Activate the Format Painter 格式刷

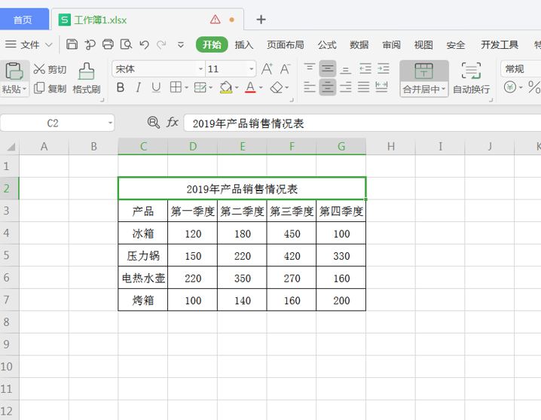pyautogui.click(x=86, y=78)
